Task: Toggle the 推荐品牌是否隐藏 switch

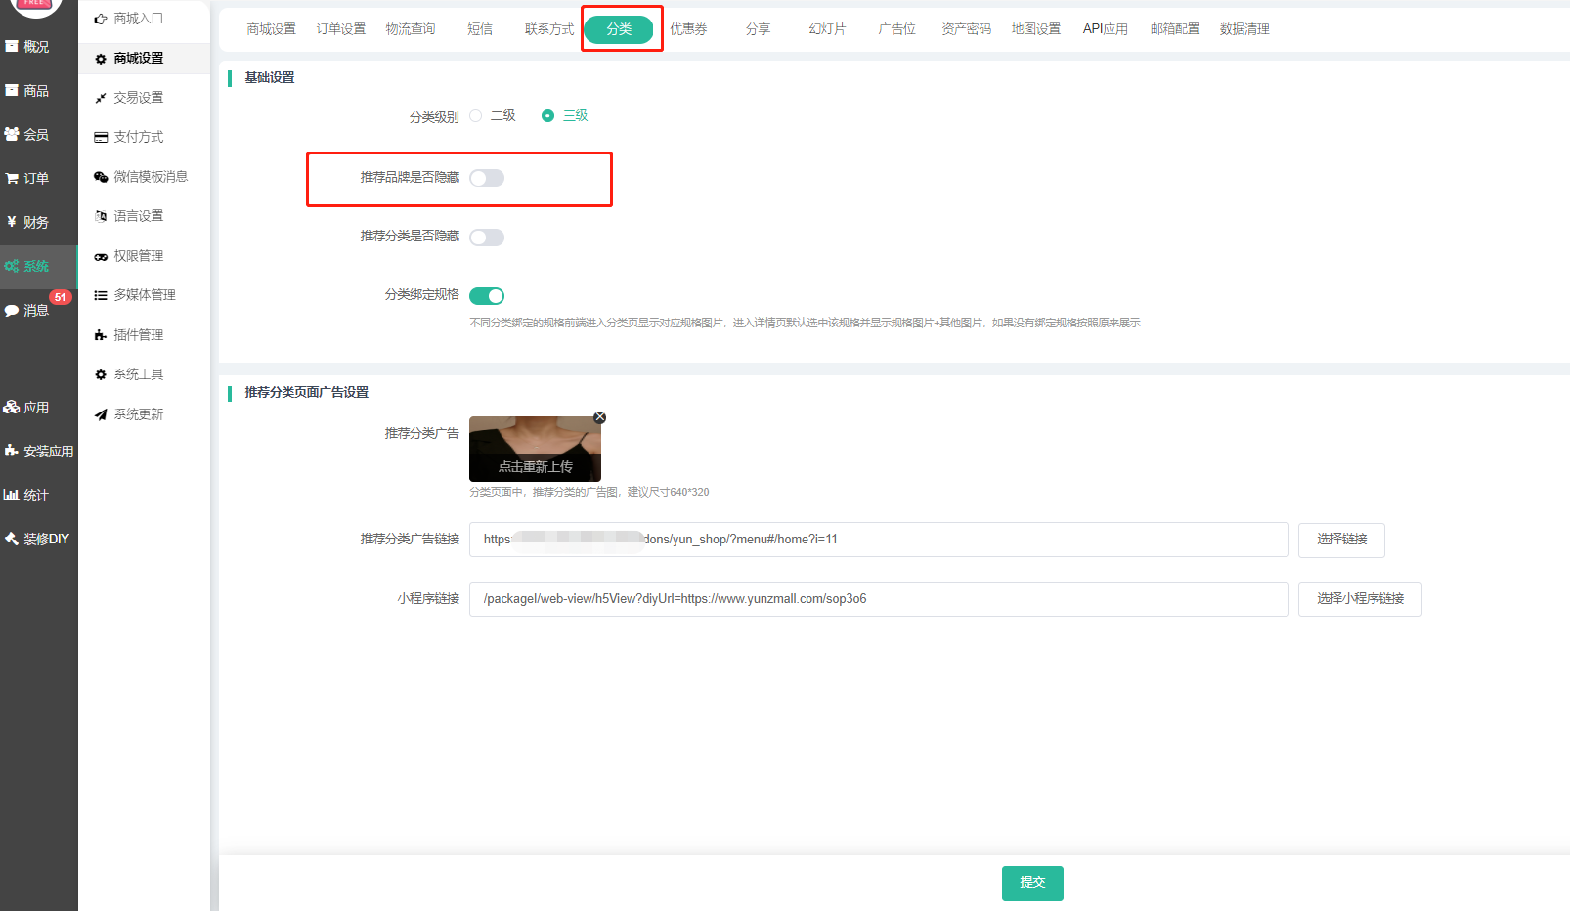Action: (486, 178)
